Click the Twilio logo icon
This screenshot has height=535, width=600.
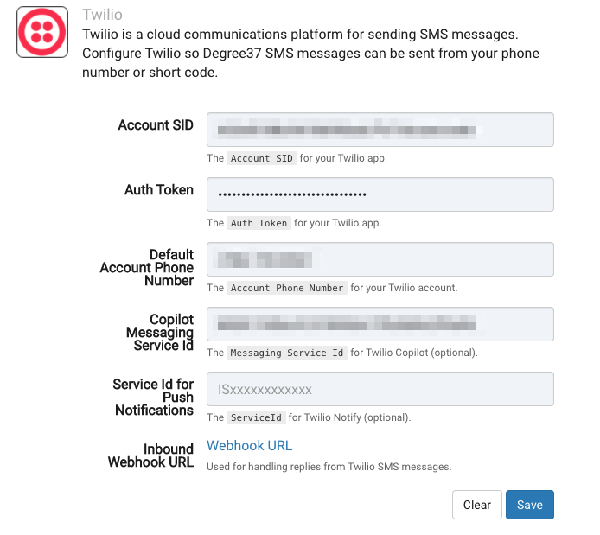(x=42, y=32)
